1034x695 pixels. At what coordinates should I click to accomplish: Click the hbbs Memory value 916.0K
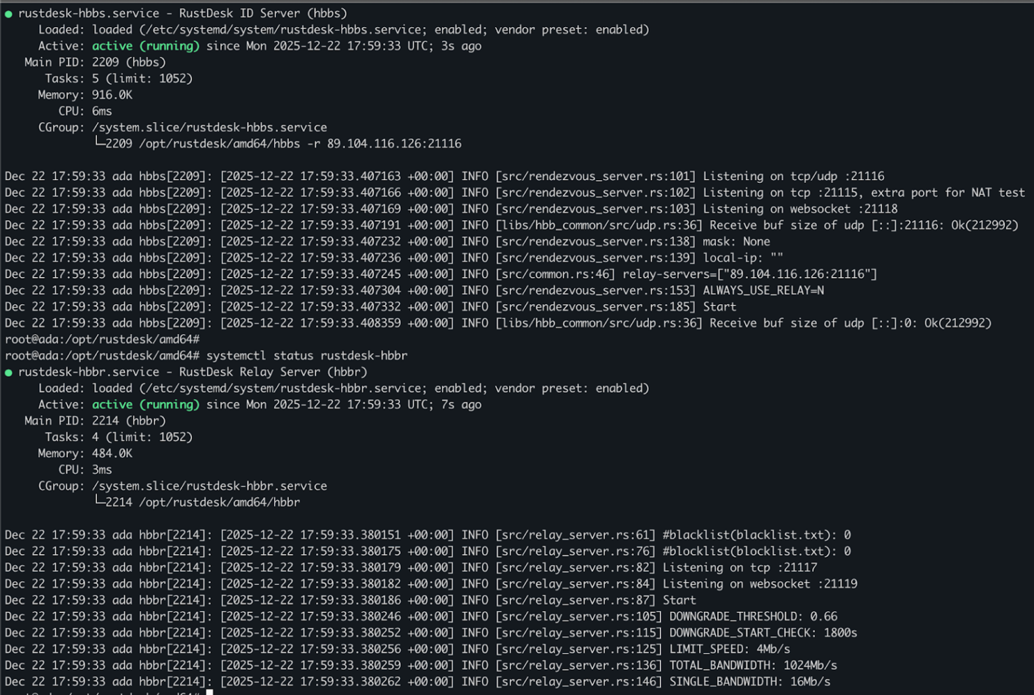pyautogui.click(x=112, y=95)
